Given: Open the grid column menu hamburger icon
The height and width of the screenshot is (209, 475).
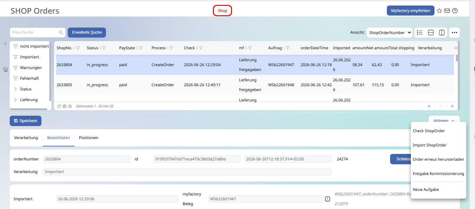Looking at the screenshot, I should coord(456,48).
